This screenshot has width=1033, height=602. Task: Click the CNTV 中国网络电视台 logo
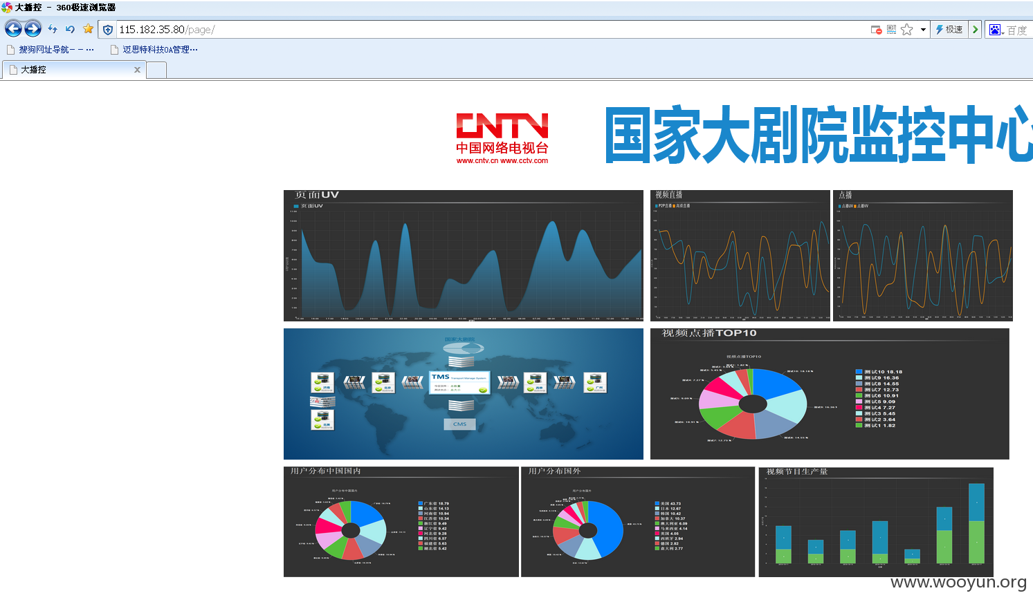coord(502,138)
